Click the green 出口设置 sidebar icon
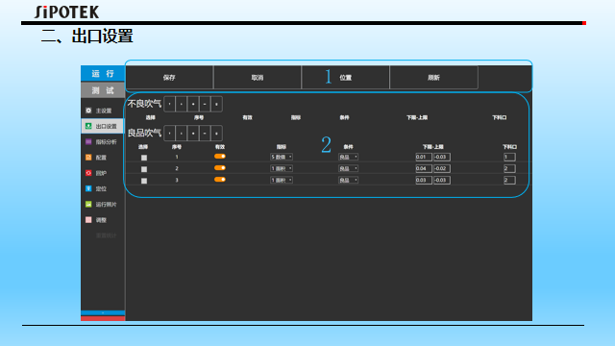The height and width of the screenshot is (346, 615). 88,126
